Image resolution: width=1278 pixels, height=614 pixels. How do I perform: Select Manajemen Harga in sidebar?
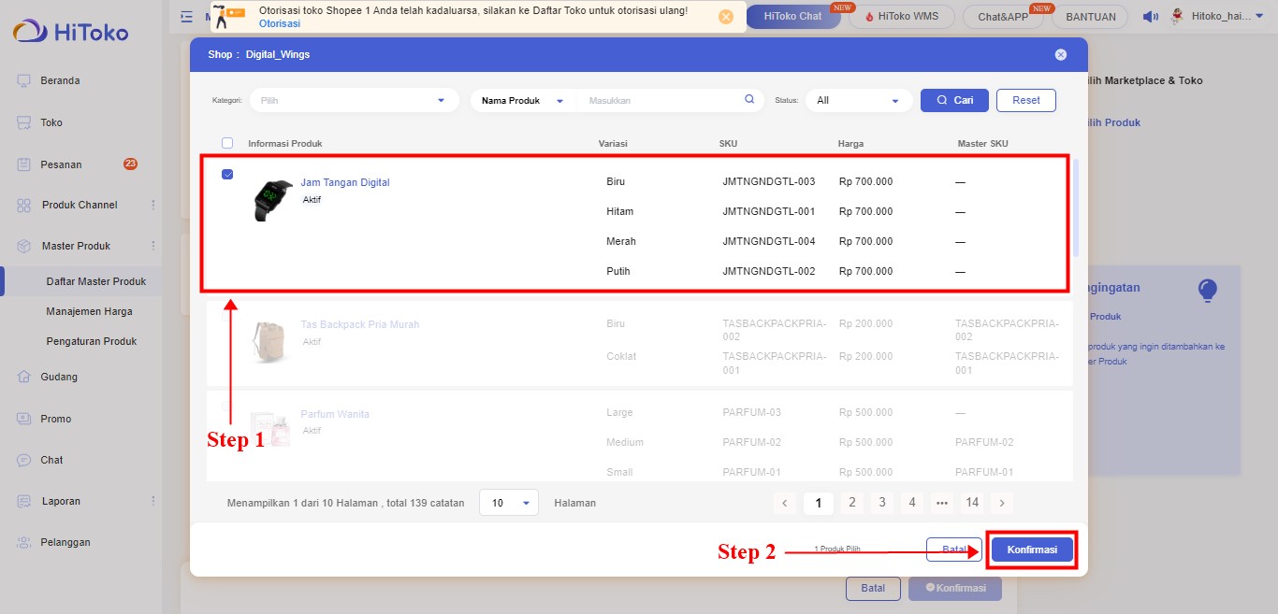(89, 311)
